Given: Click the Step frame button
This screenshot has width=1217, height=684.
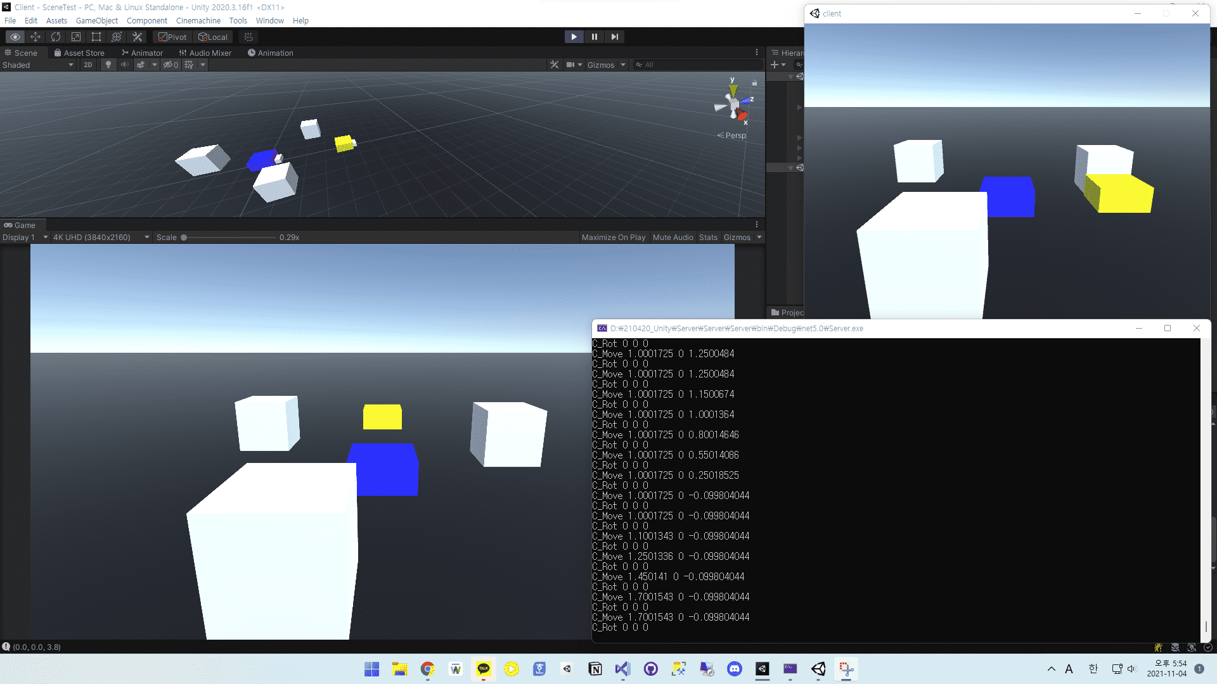Looking at the screenshot, I should point(614,37).
